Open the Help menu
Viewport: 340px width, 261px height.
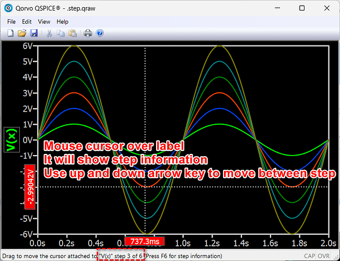(x=63, y=22)
